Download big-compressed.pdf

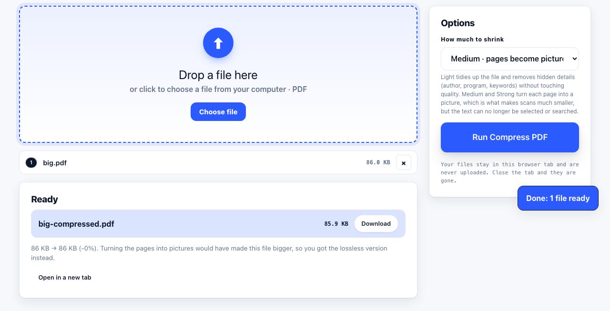376,224
